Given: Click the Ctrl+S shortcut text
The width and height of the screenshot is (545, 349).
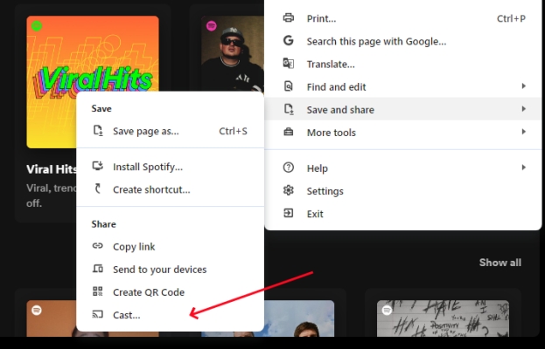Looking at the screenshot, I should (233, 131).
